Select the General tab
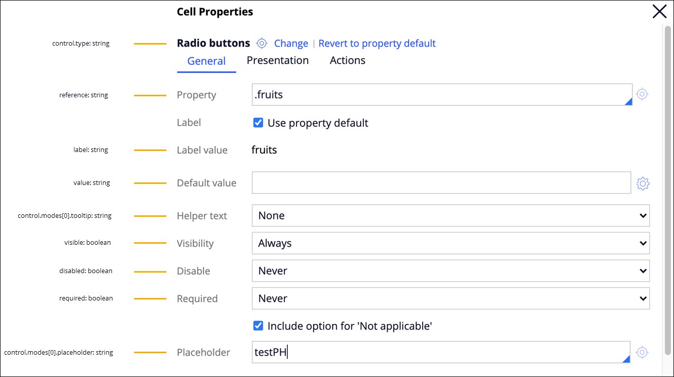Viewport: 674px width, 377px height. [x=206, y=61]
